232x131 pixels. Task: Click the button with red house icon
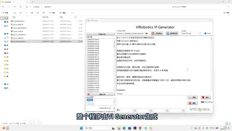pyautogui.click(x=157, y=33)
